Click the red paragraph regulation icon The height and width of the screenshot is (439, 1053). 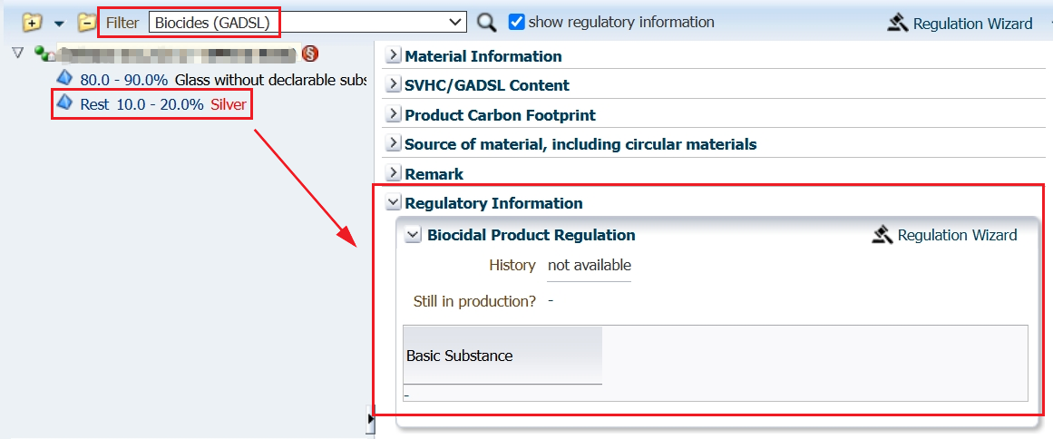(x=310, y=54)
